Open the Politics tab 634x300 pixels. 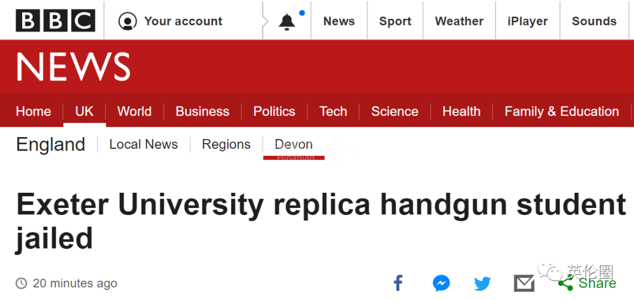[x=274, y=111]
